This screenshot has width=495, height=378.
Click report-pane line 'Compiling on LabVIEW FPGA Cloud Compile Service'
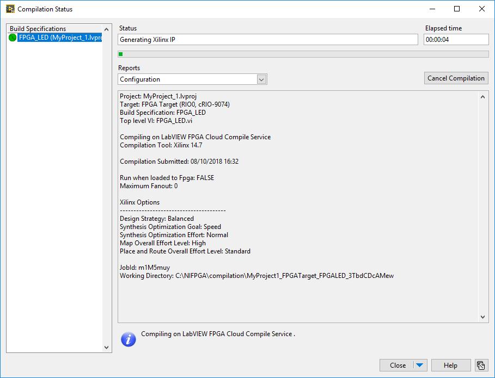[x=195, y=137]
